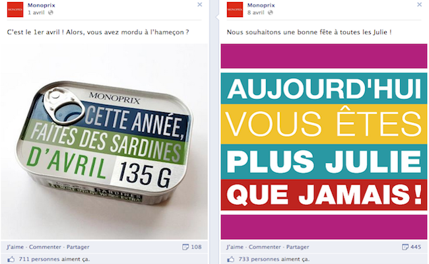Click Partager under the Julie post
The height and width of the screenshot is (264, 429).
coord(298,247)
